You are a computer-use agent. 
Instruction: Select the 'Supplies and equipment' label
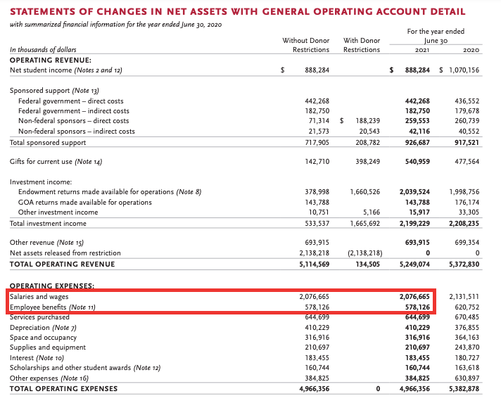tap(48, 348)
